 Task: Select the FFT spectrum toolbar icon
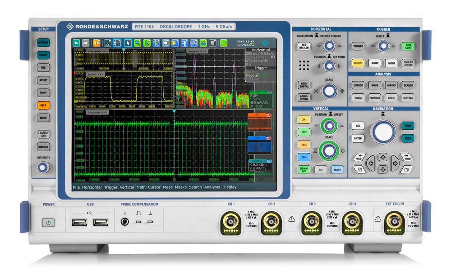pyautogui.click(x=194, y=43)
